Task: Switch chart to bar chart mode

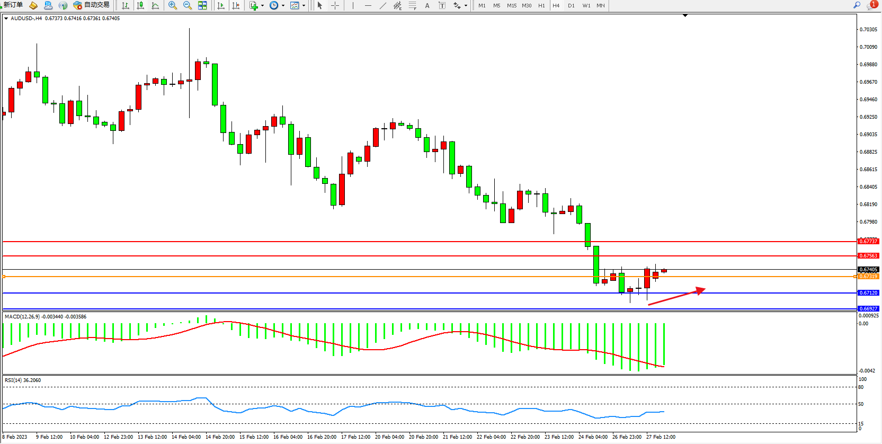Action: [x=126, y=6]
